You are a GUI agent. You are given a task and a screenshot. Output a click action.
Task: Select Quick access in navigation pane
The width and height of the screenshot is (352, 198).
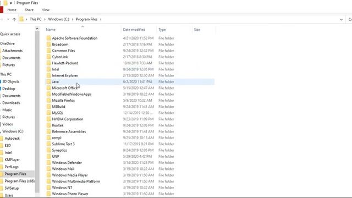[10, 34]
